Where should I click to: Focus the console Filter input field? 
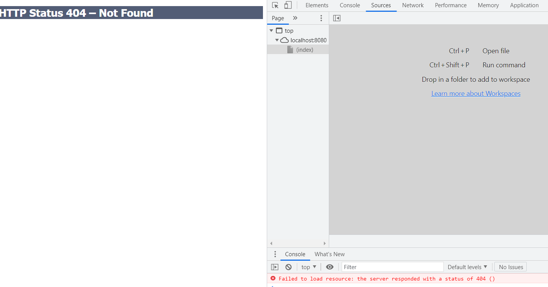tap(393, 267)
